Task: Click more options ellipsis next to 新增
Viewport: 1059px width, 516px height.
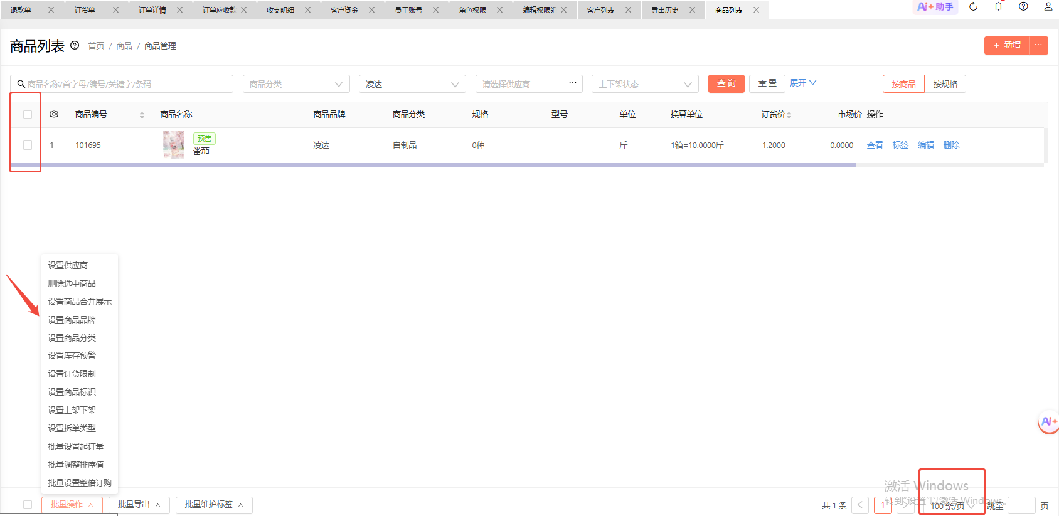Action: (x=1038, y=45)
